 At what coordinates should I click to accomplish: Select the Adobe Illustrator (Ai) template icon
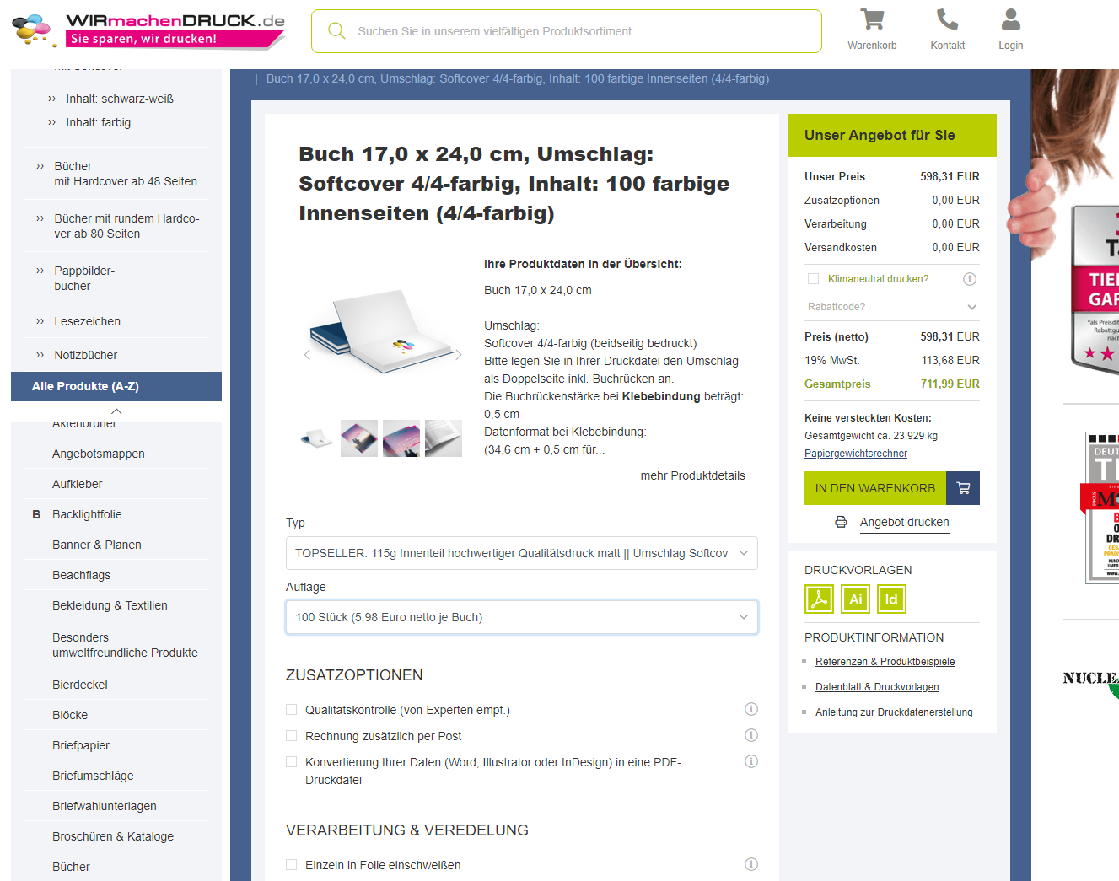tap(854, 599)
